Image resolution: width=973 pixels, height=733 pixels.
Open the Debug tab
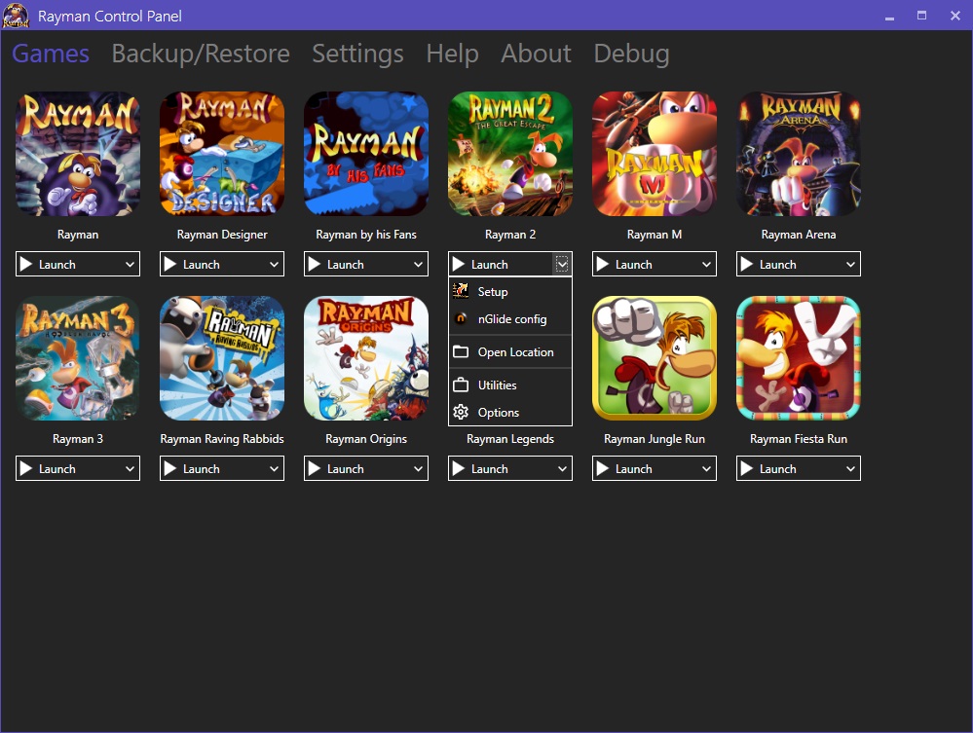(x=632, y=54)
